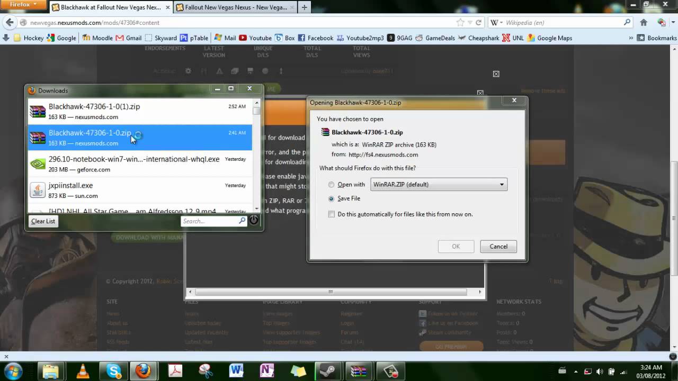
Task: Open Windows Start orb
Action: pyautogui.click(x=13, y=371)
